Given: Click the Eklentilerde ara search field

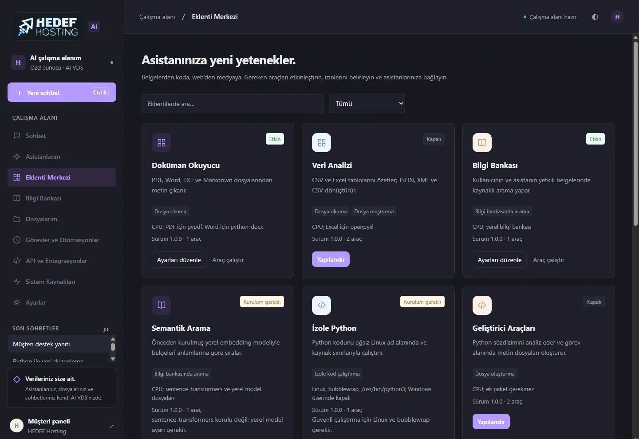Looking at the screenshot, I should coord(233,103).
